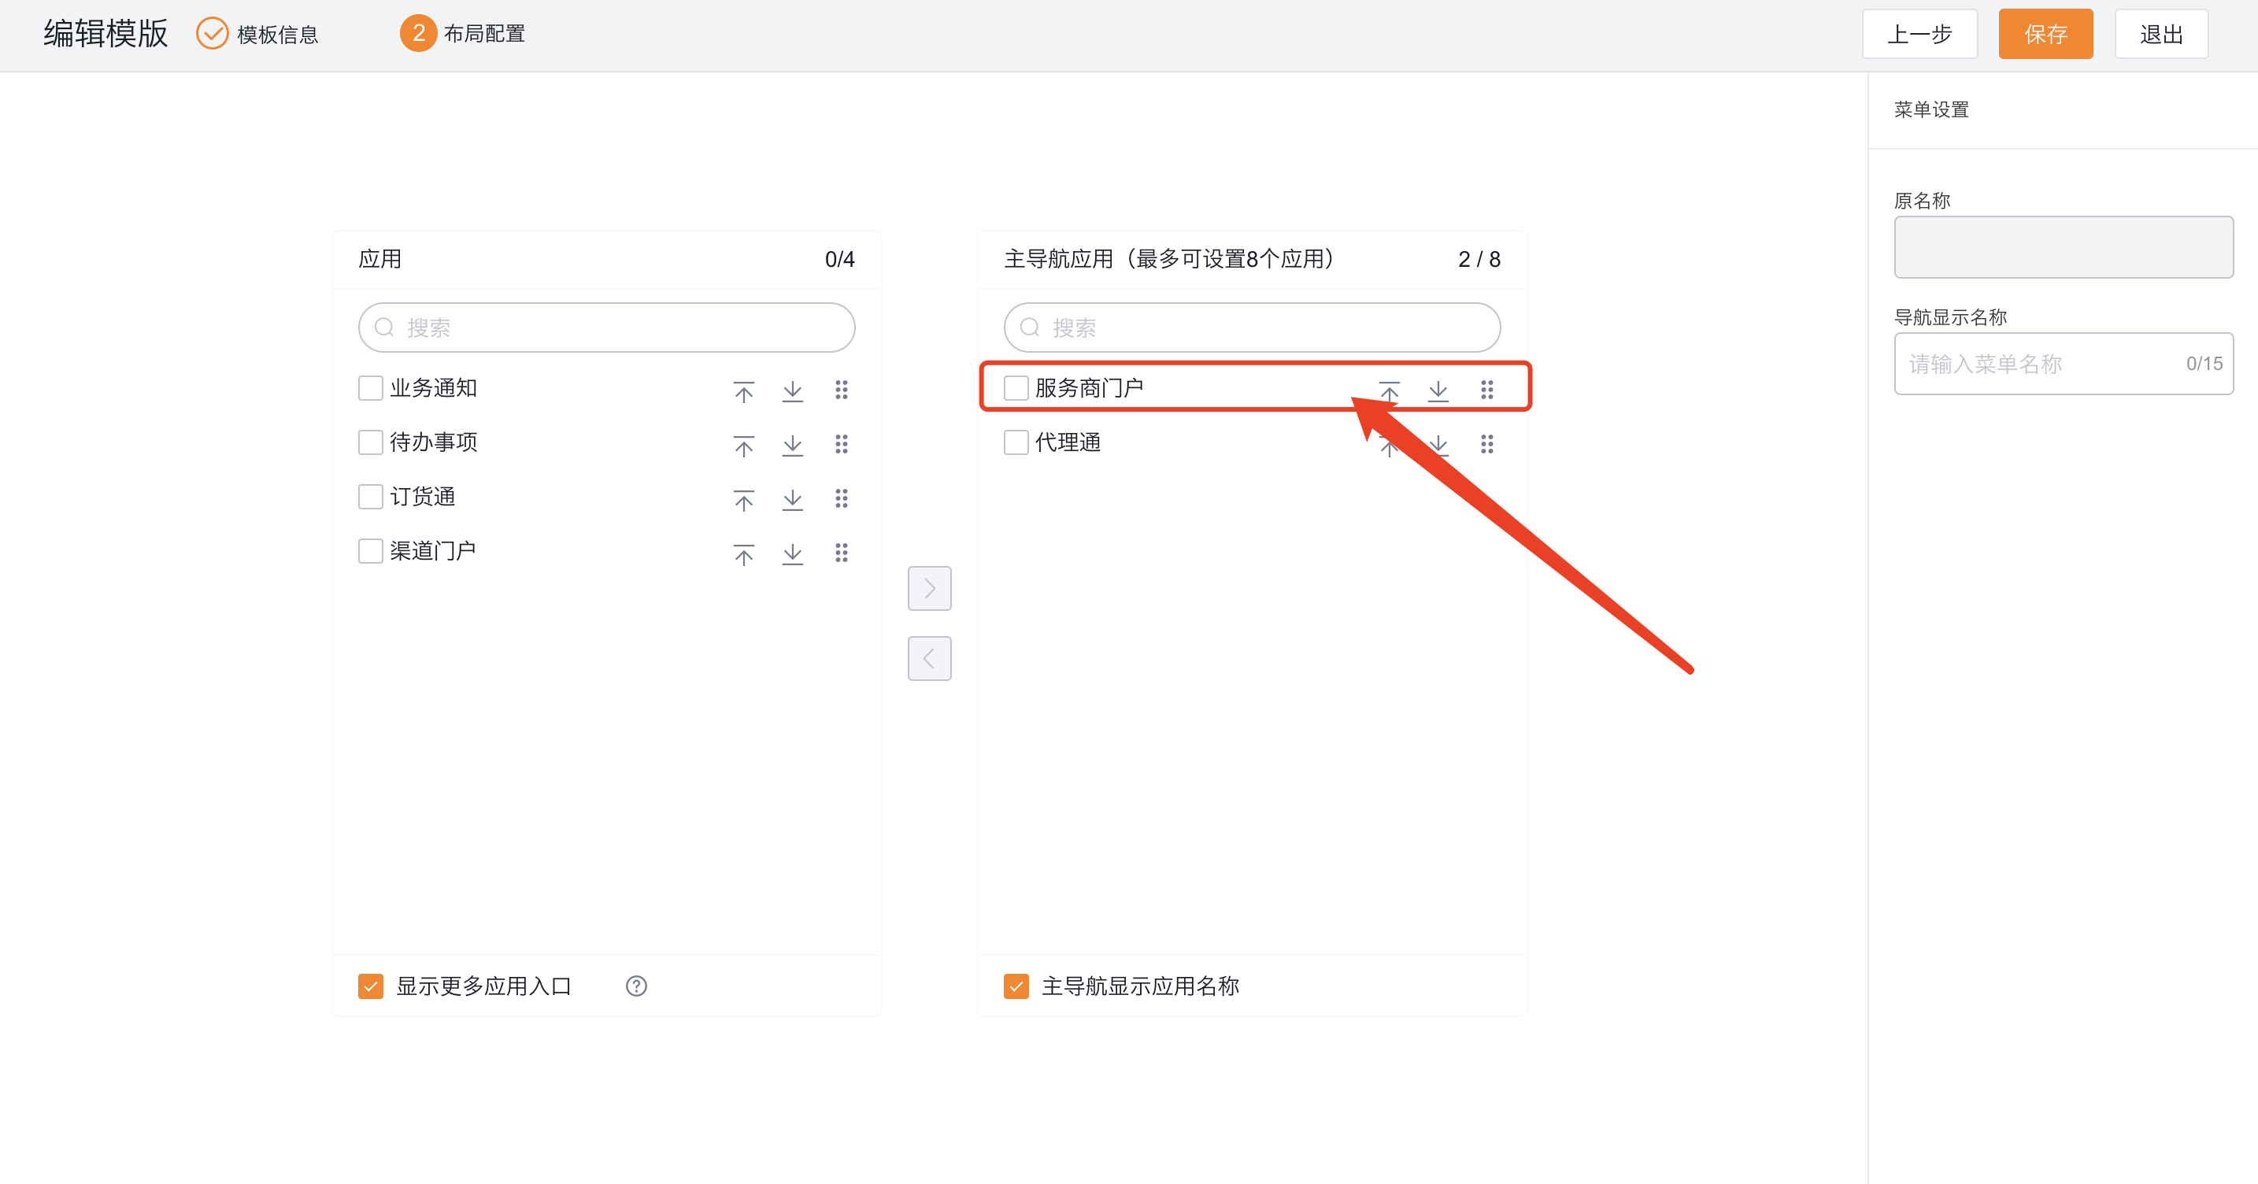
Task: Check the 代理通 checkbox
Action: pyautogui.click(x=1016, y=442)
